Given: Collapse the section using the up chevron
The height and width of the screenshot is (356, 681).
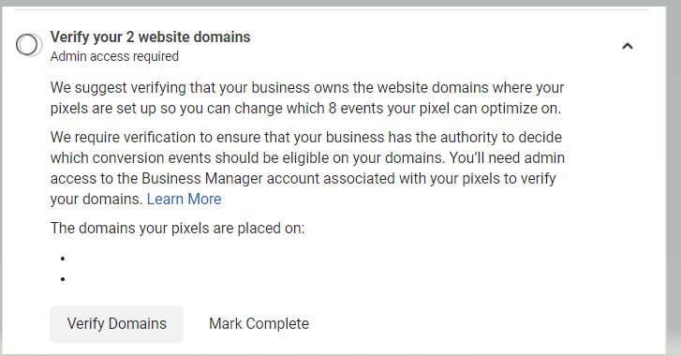Looking at the screenshot, I should pyautogui.click(x=628, y=46).
